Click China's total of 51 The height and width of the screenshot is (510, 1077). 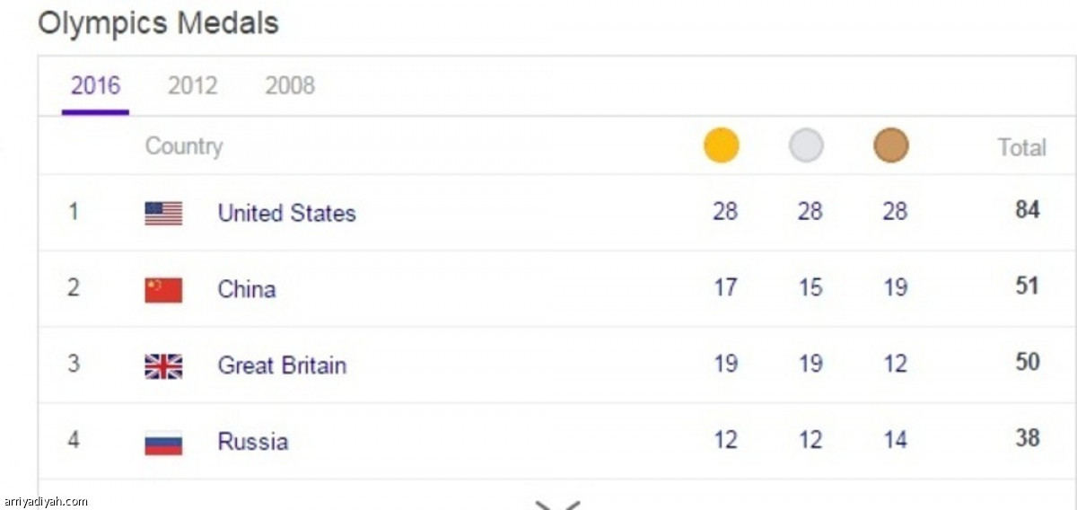pyautogui.click(x=1027, y=286)
